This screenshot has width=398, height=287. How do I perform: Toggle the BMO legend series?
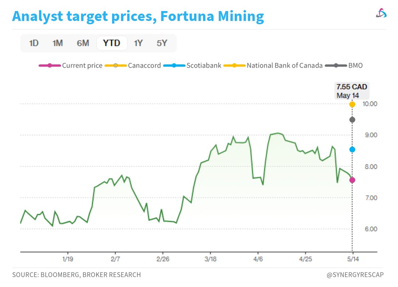(x=344, y=65)
